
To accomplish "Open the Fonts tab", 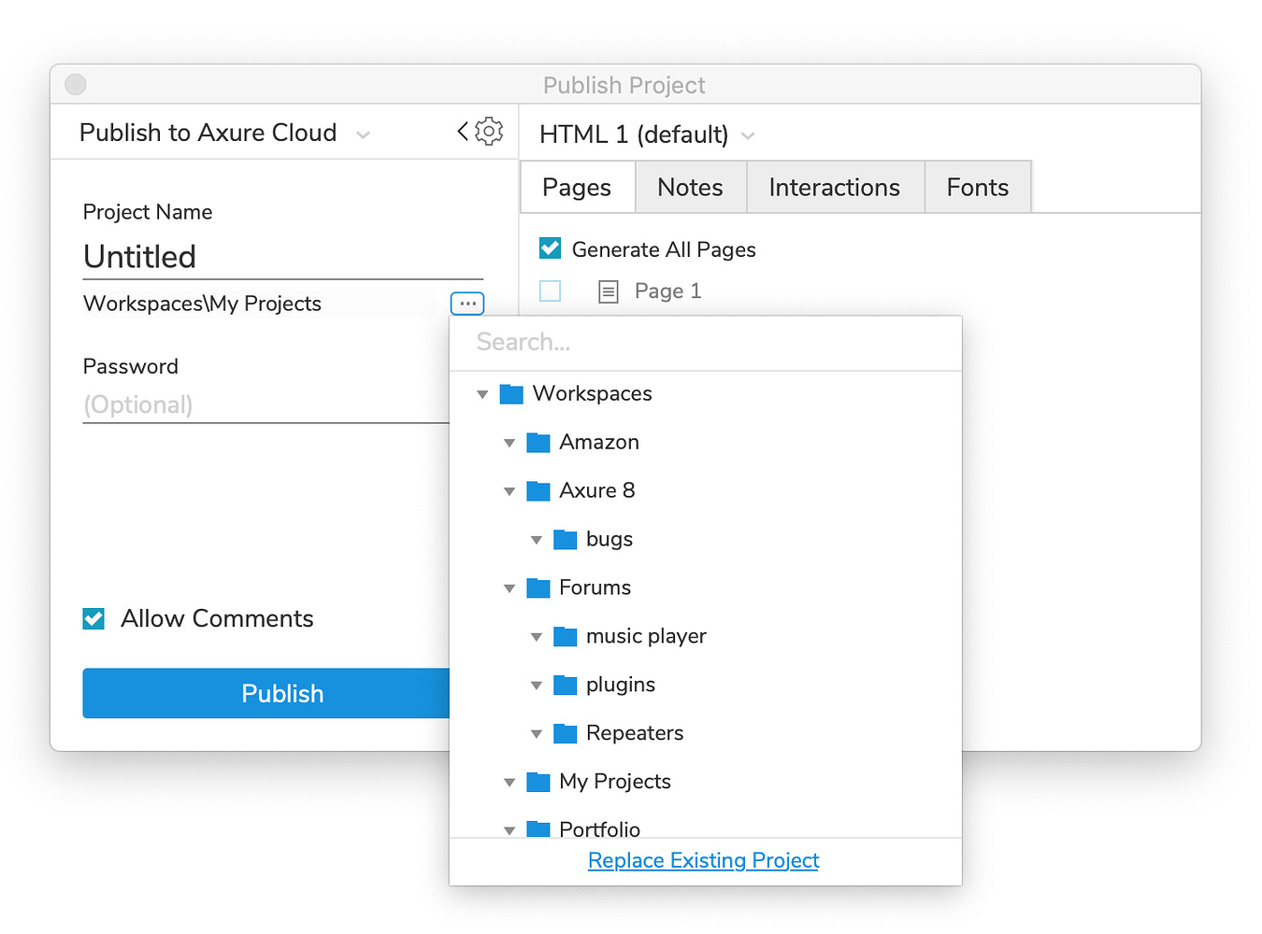I will click(x=977, y=187).
